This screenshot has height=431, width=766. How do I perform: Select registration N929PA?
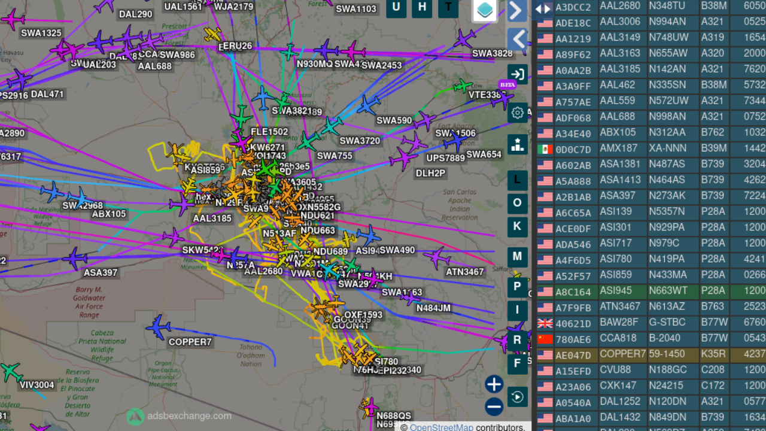point(667,227)
